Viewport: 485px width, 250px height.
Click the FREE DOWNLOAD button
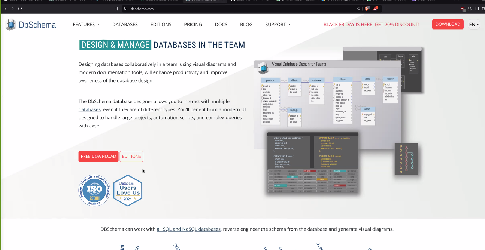tap(98, 157)
